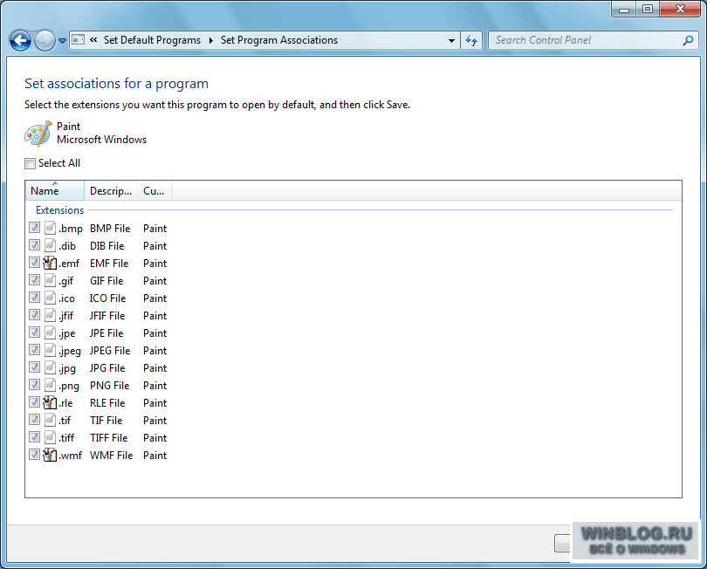Toggle the .ico checkbox

pyautogui.click(x=34, y=298)
